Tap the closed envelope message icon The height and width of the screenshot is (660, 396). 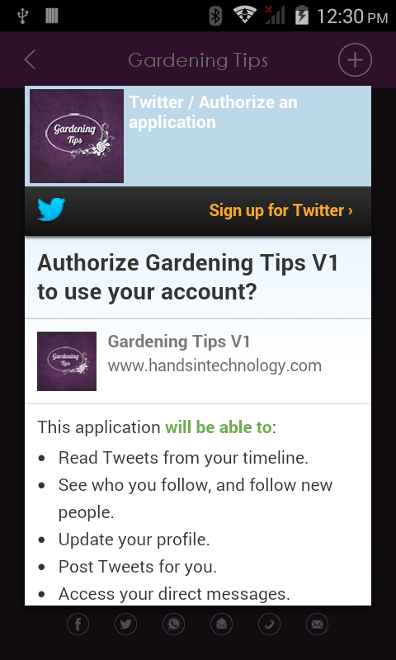pos(317,624)
